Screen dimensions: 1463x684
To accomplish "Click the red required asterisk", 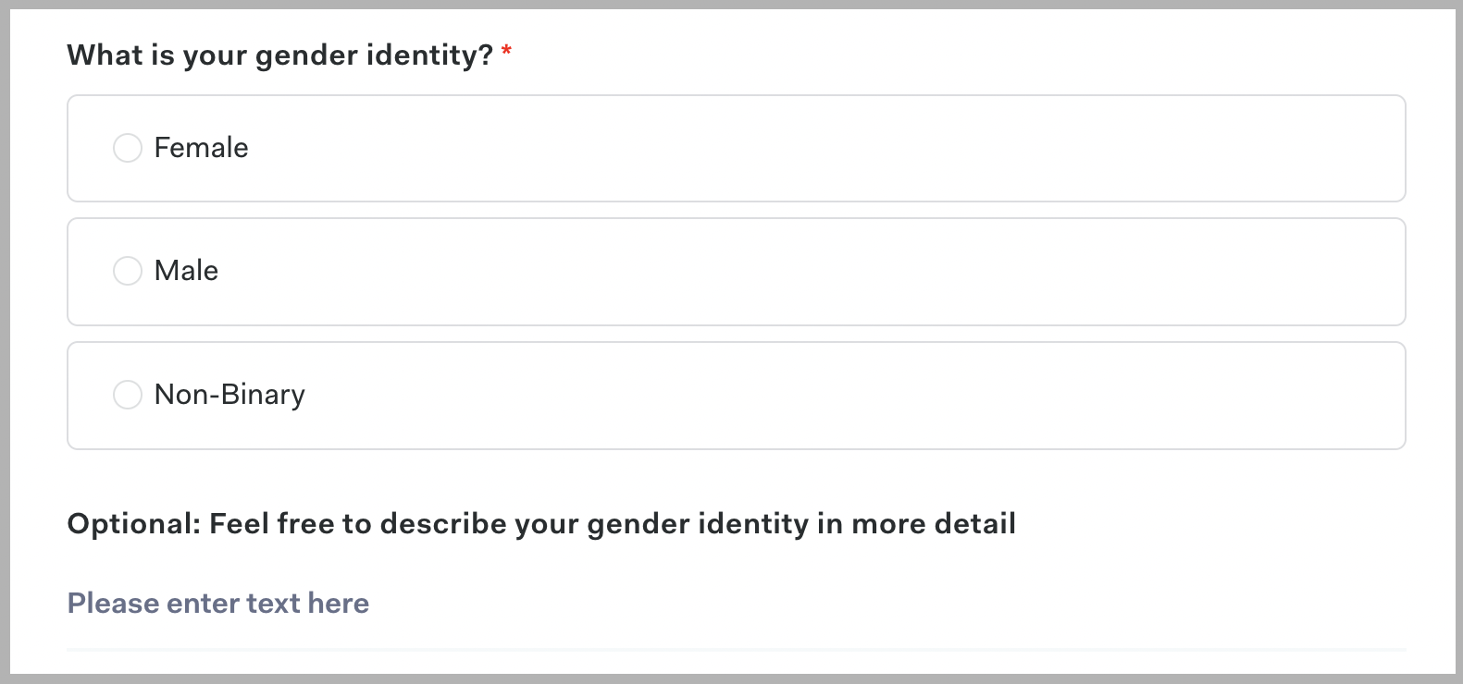I will point(506,52).
